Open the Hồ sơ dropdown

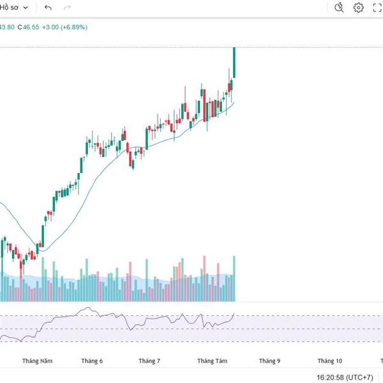coord(14,8)
